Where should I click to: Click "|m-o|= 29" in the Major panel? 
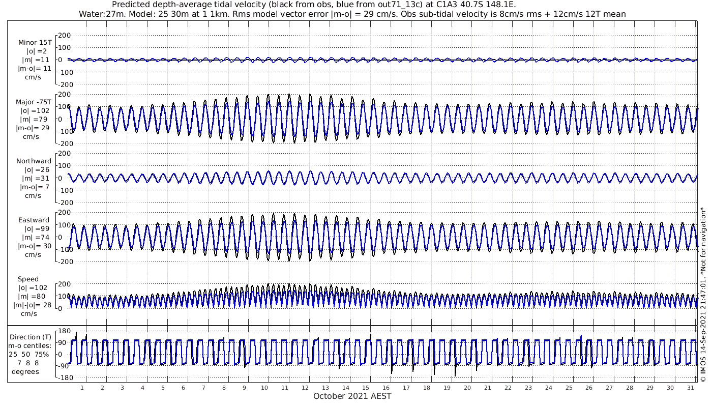33,128
